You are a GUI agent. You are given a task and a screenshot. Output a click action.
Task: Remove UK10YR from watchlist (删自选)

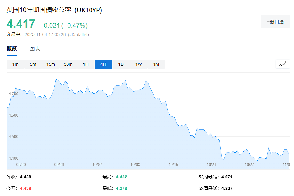(x=275, y=22)
